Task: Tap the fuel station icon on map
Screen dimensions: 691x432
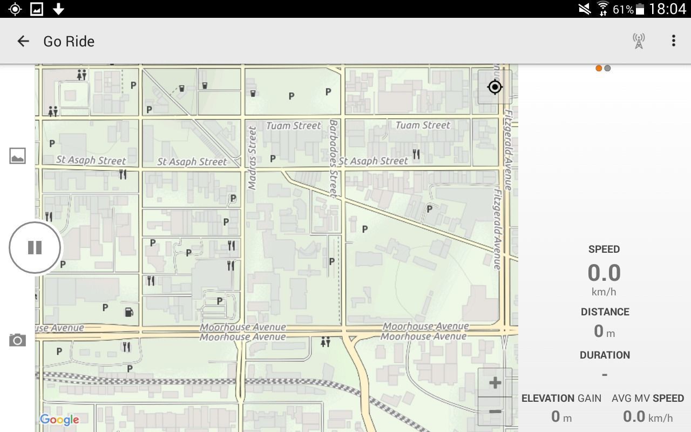Action: 129,312
